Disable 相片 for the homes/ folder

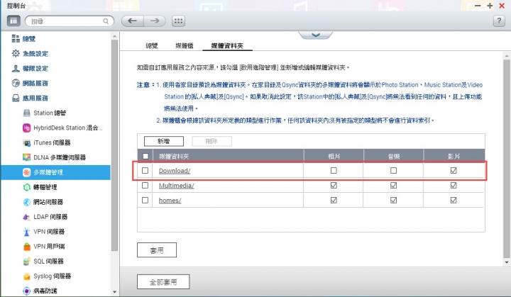click(x=334, y=200)
